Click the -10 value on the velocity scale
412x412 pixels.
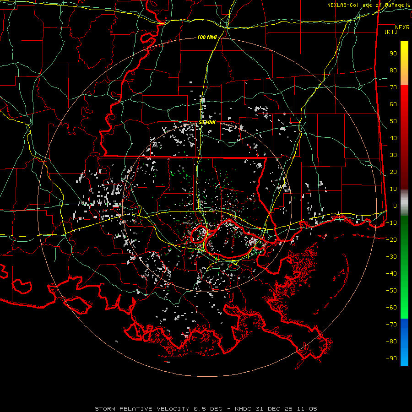[x=391, y=223]
